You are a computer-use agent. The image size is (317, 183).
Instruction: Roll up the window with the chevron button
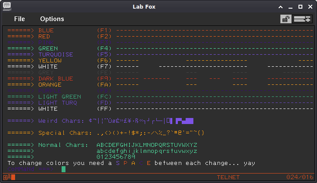281,7
